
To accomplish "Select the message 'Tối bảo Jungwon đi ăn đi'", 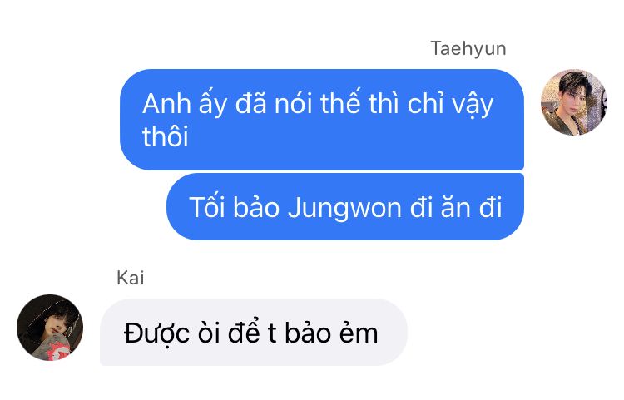I will 345,207.
